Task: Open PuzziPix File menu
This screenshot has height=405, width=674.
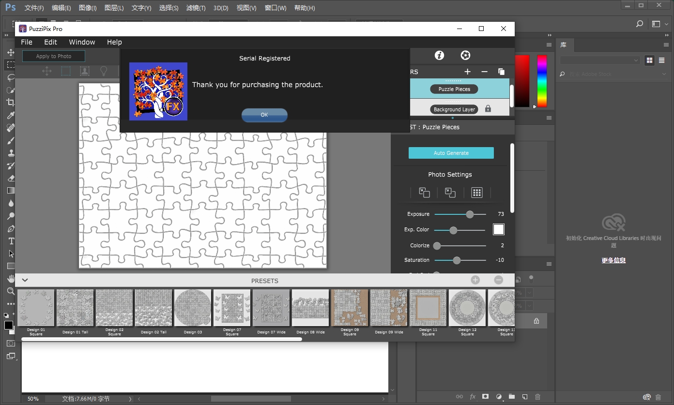Action: (27, 42)
